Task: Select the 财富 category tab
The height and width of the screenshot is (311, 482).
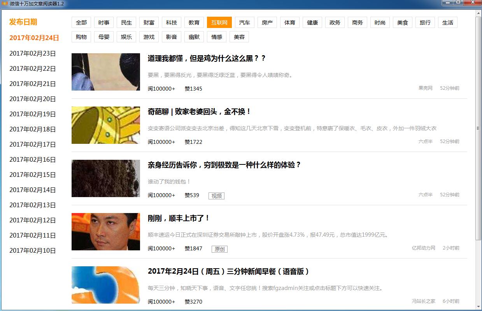Action: tap(149, 23)
